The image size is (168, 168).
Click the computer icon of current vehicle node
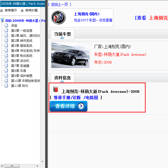pyautogui.click(x=2, y=20)
